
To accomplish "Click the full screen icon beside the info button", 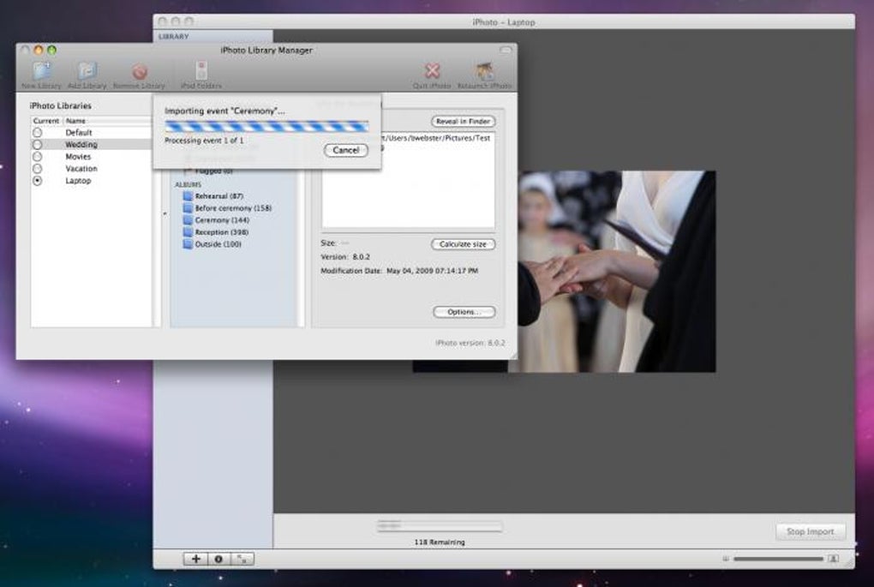I will (242, 559).
